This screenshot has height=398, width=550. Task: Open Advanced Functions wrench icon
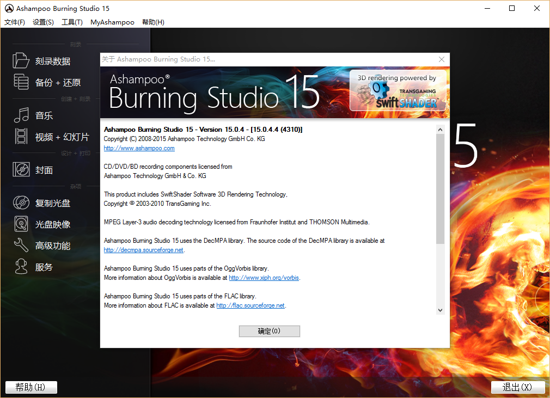(x=21, y=246)
